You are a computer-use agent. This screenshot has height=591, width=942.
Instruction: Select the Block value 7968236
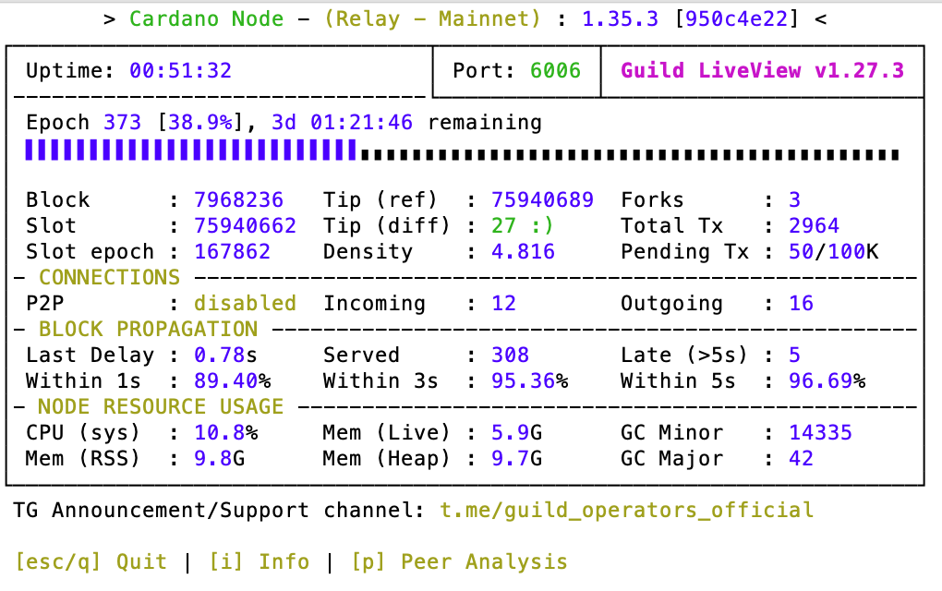(238, 200)
